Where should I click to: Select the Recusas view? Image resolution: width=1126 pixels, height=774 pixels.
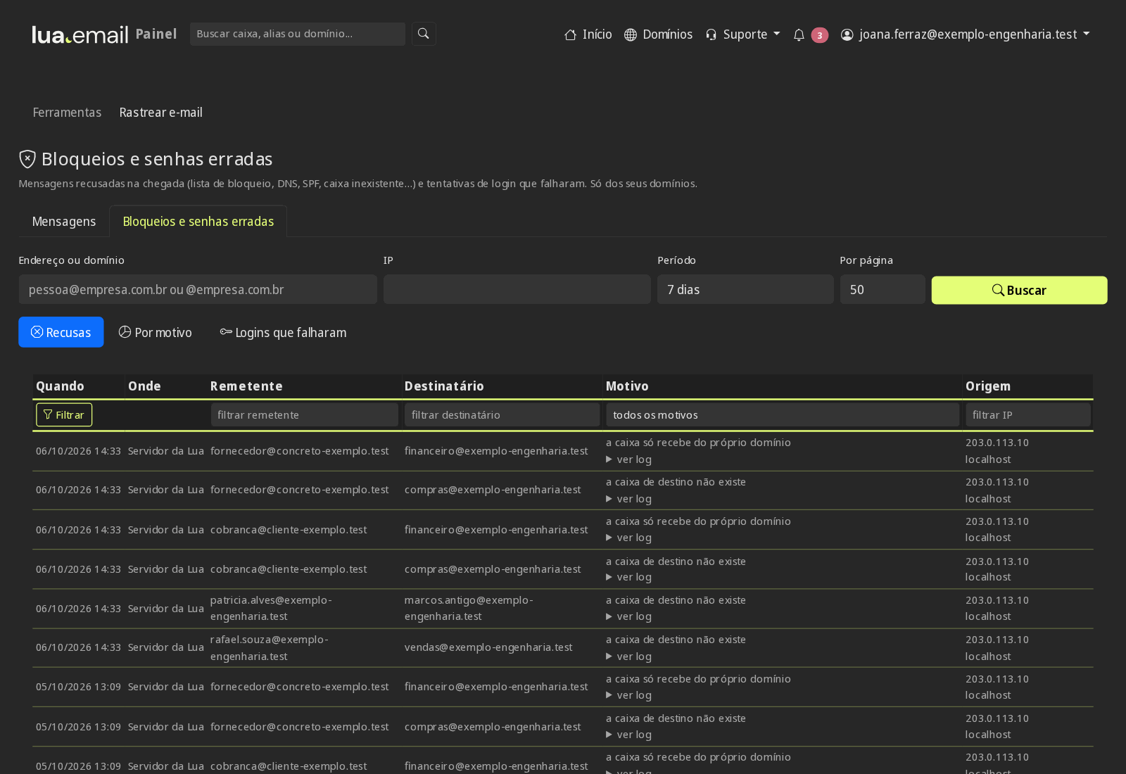tap(61, 332)
